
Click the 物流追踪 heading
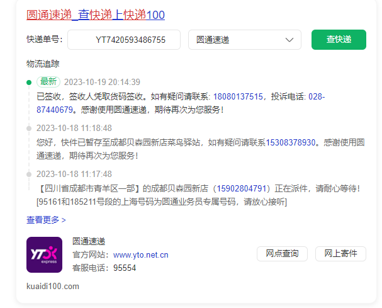pyautogui.click(x=43, y=64)
